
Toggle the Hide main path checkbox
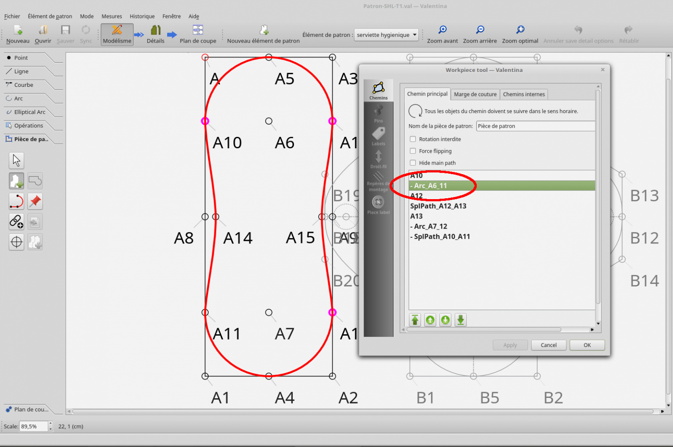pyautogui.click(x=413, y=163)
